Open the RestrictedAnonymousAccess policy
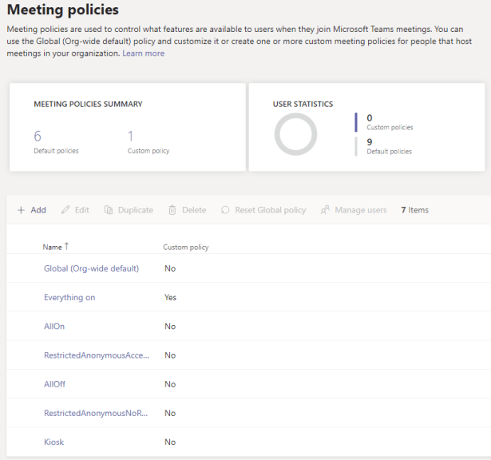This screenshot has height=460, width=491. click(x=96, y=355)
